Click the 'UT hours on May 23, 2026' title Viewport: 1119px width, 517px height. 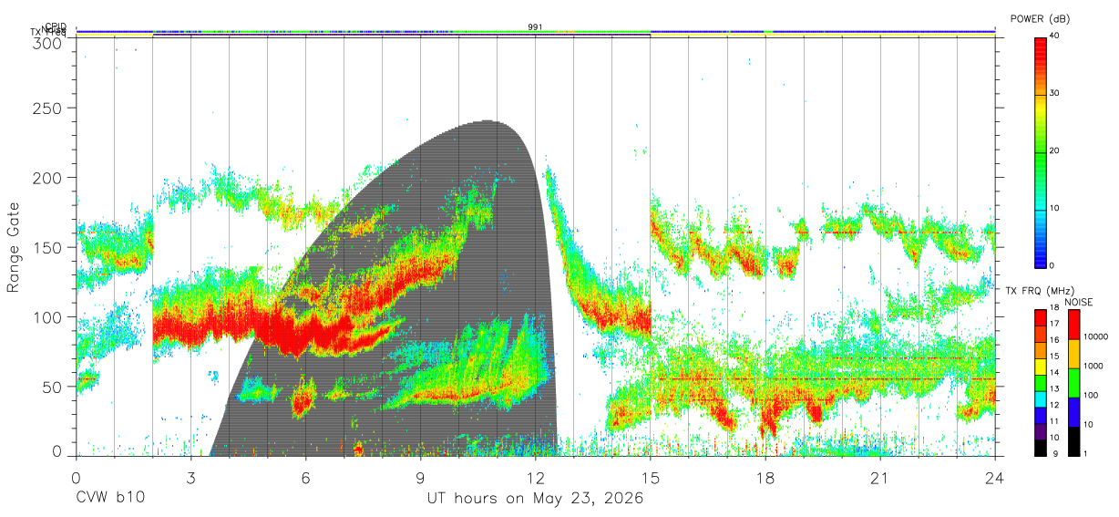coord(535,499)
